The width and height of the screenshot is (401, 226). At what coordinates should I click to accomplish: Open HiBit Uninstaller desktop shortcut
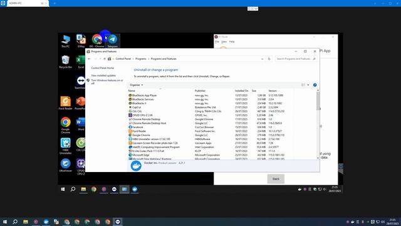[65, 146]
